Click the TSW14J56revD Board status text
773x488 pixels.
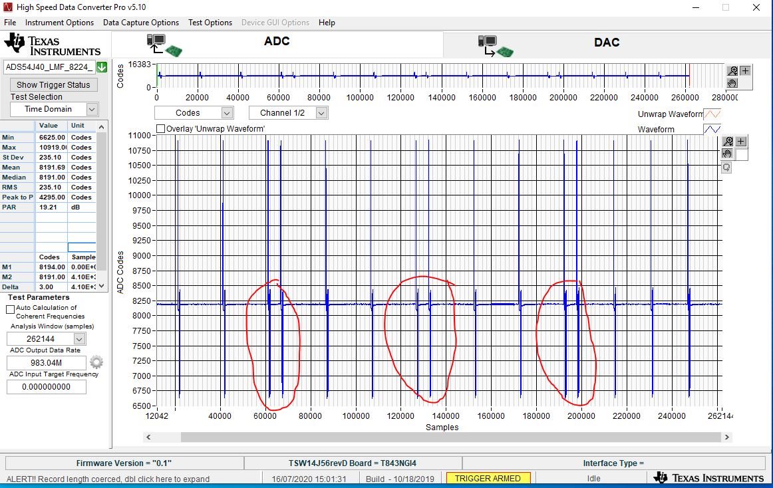coord(353,463)
